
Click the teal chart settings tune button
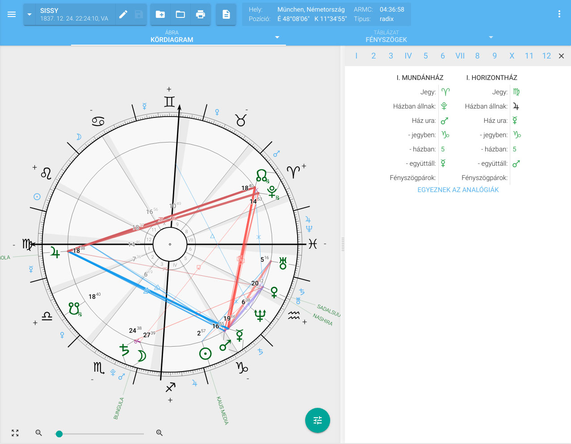tap(318, 420)
